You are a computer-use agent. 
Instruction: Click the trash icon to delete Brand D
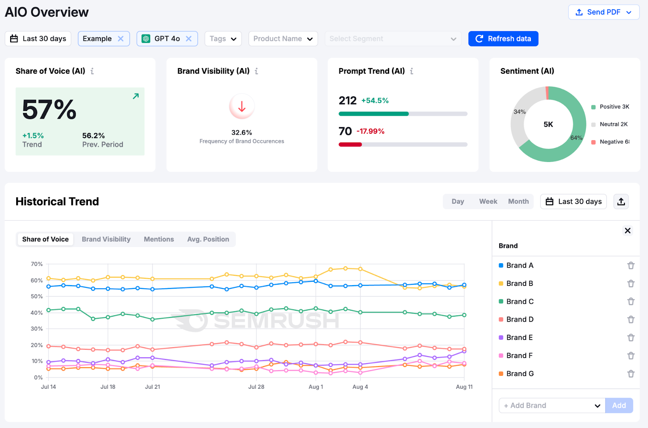[x=631, y=319]
